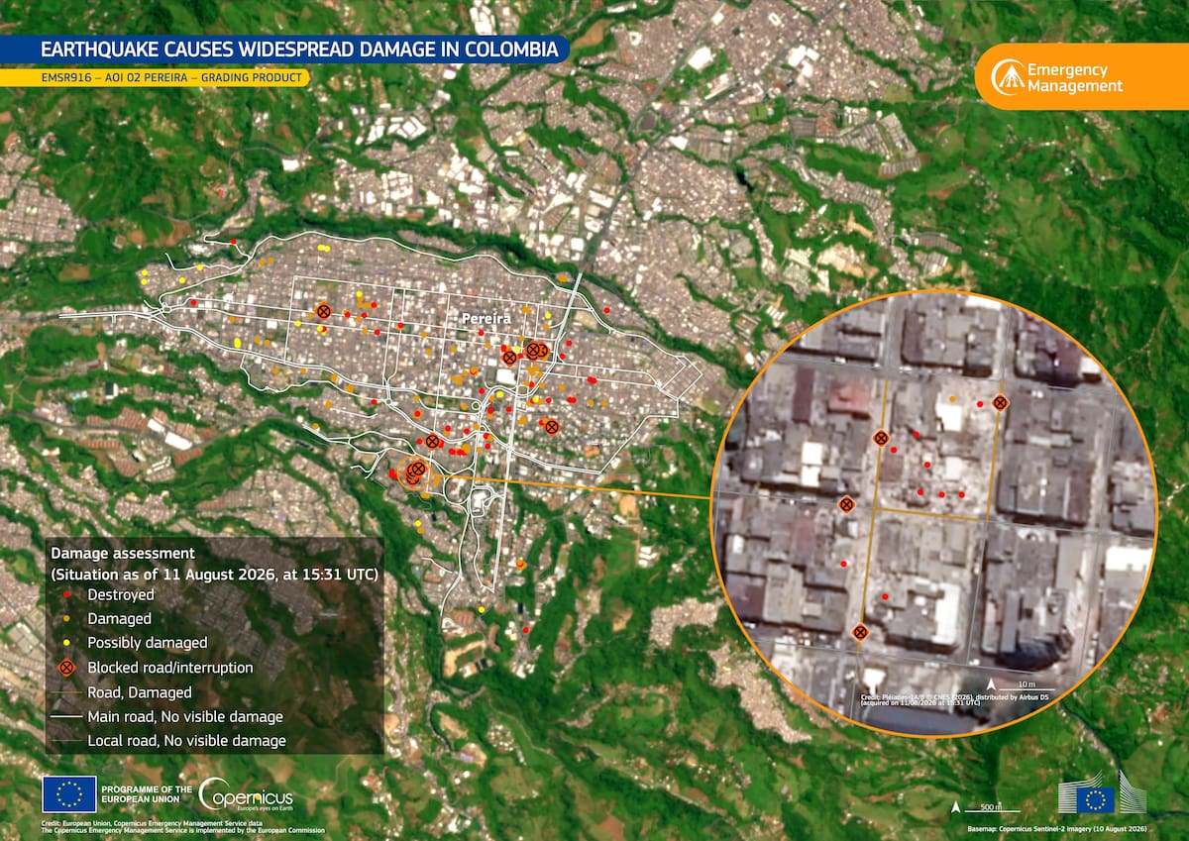
Task: Click the blocked road marker at the inset callout origin
Action: (417, 469)
